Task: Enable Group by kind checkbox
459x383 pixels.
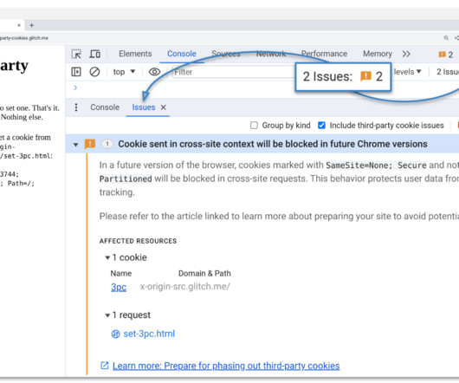Action: (254, 126)
